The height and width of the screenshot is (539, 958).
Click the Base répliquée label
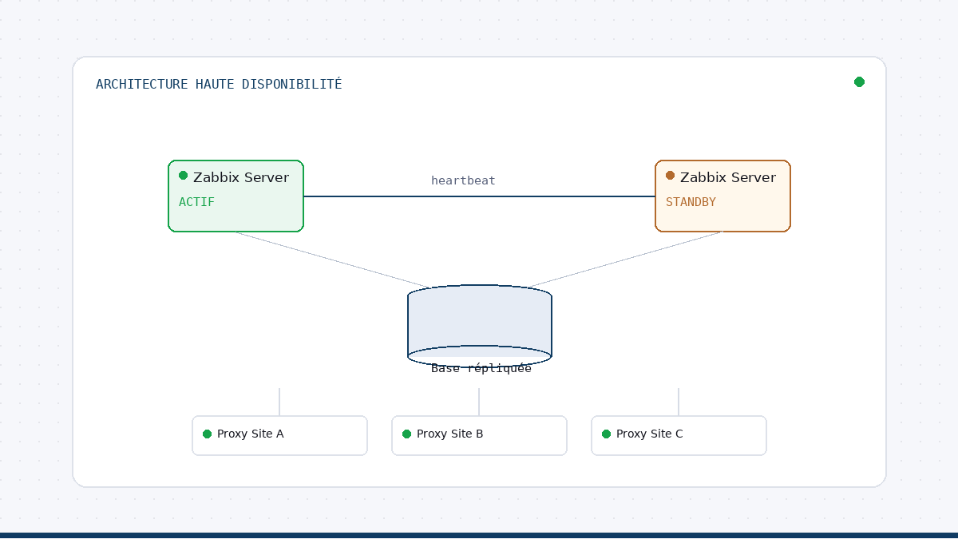pos(481,368)
